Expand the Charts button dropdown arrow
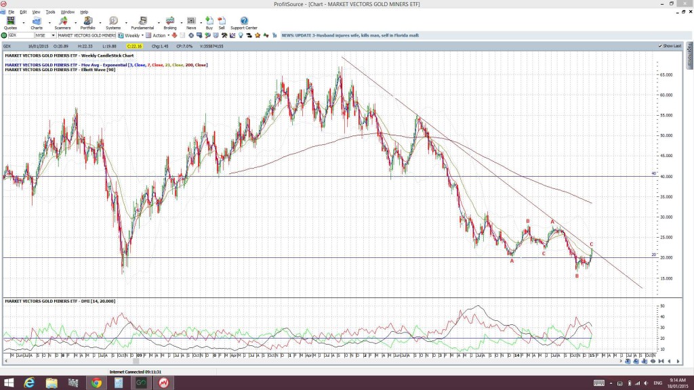 (49, 23)
